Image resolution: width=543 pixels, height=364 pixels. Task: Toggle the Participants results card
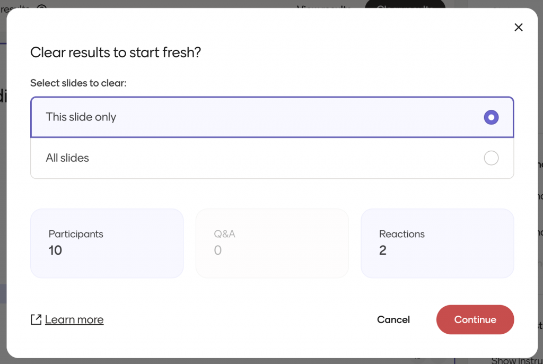coord(107,243)
